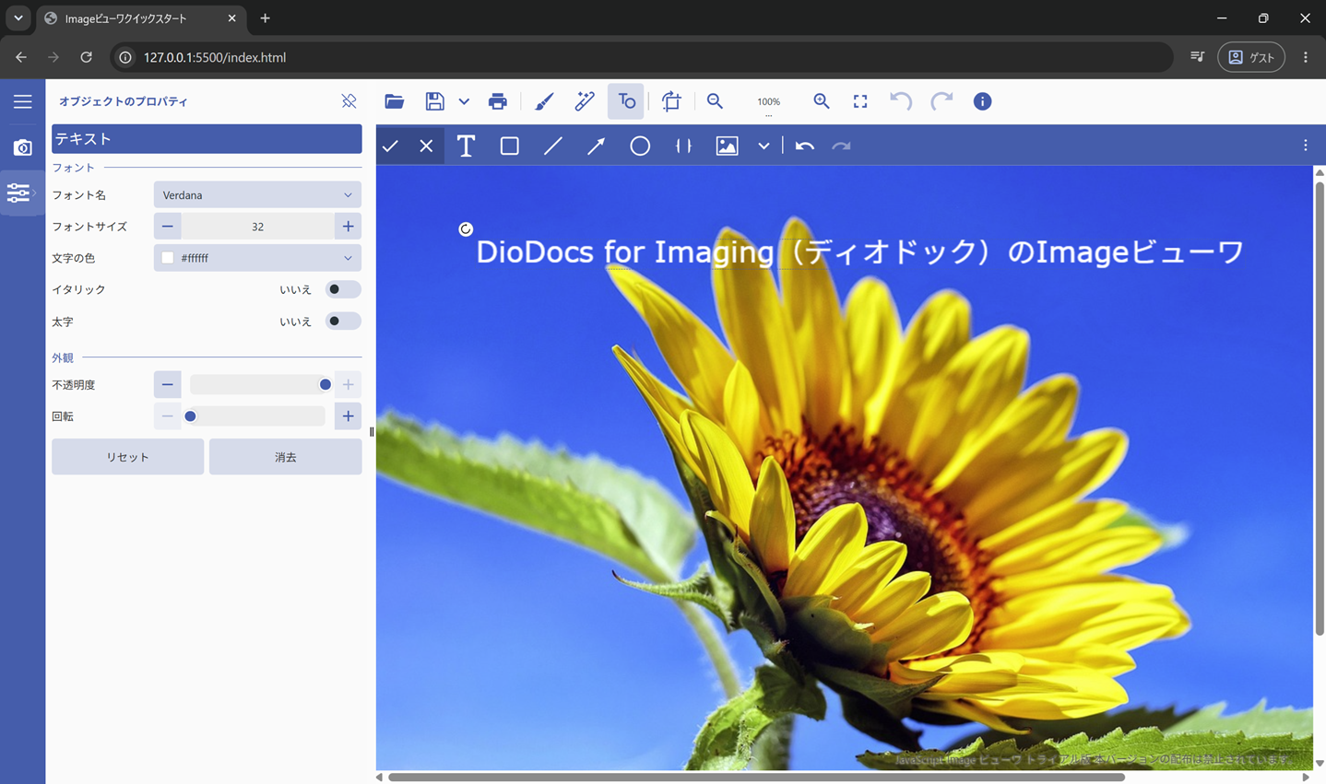Zoom out of the image
Viewport: 1326px width, 784px height.
[715, 101]
